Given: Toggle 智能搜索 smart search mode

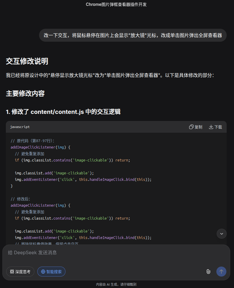Looking at the screenshot, I should 51,272.
